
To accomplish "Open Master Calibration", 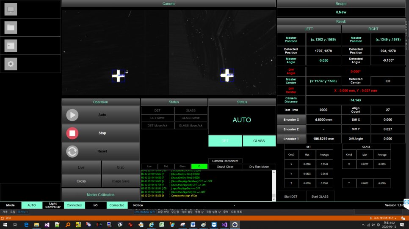I will coord(100,195).
